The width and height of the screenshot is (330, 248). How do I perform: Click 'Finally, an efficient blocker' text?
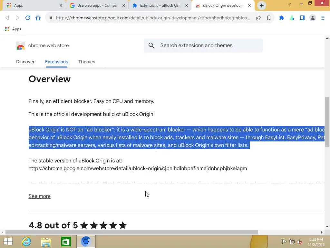tap(60, 101)
